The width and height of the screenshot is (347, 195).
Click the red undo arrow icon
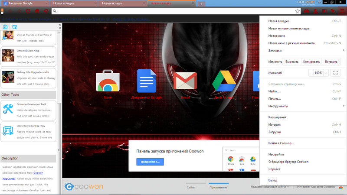(46, 11)
